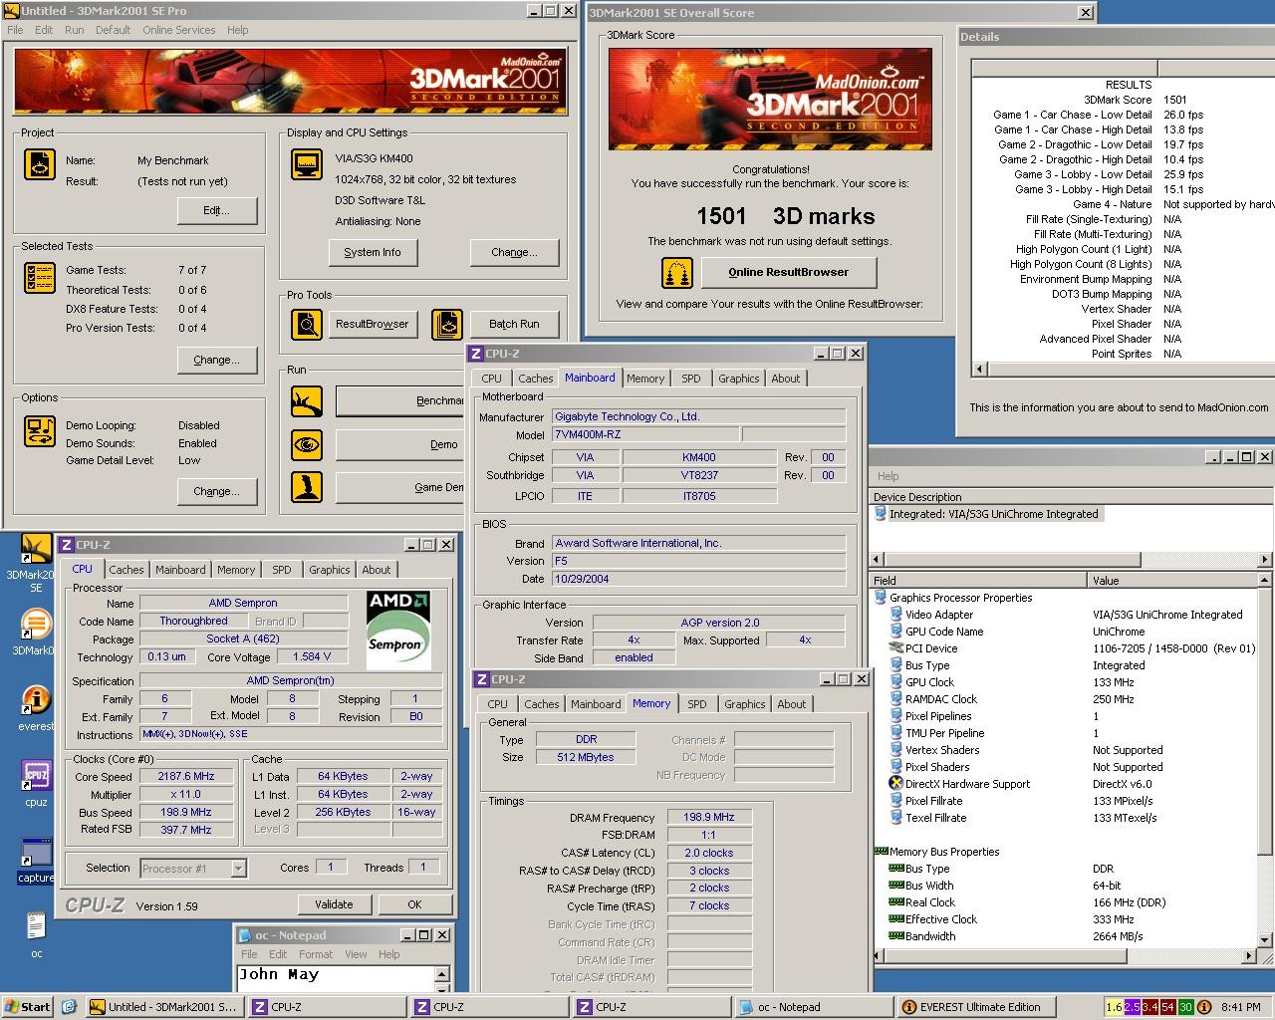Click the Options looping icon
The image size is (1275, 1020).
click(40, 431)
